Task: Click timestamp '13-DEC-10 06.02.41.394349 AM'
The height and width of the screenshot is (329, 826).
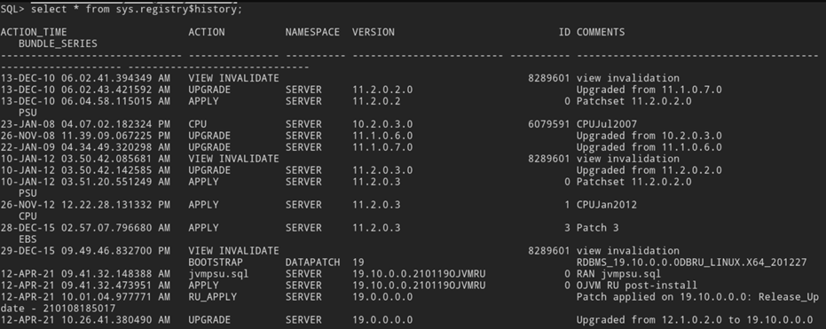Action: (85, 78)
